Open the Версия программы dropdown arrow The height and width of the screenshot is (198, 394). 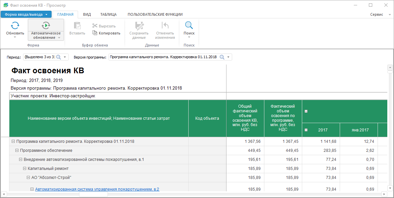228,57
